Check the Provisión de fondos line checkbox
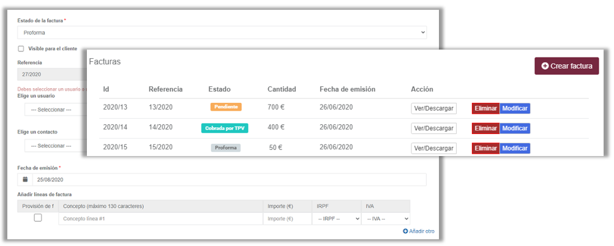614x246 pixels. (37, 218)
